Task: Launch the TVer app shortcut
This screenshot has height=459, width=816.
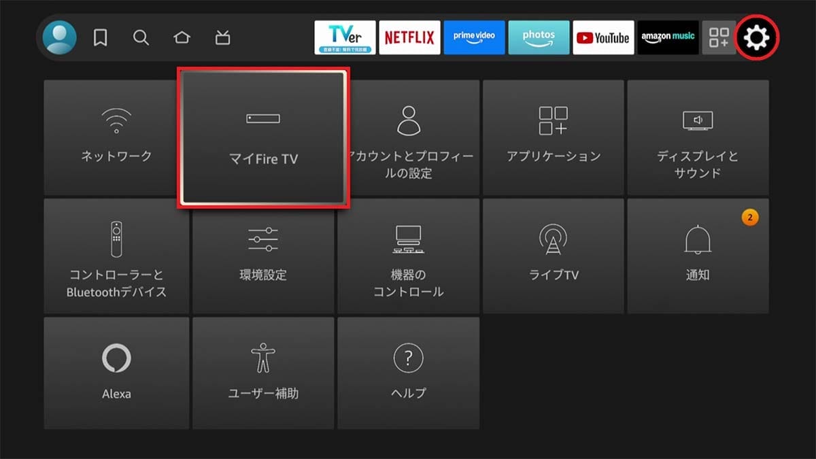Action: pos(345,37)
